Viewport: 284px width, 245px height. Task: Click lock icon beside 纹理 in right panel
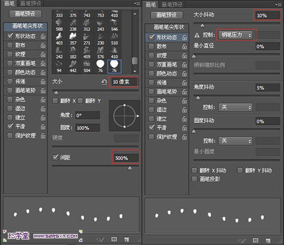click(184, 55)
